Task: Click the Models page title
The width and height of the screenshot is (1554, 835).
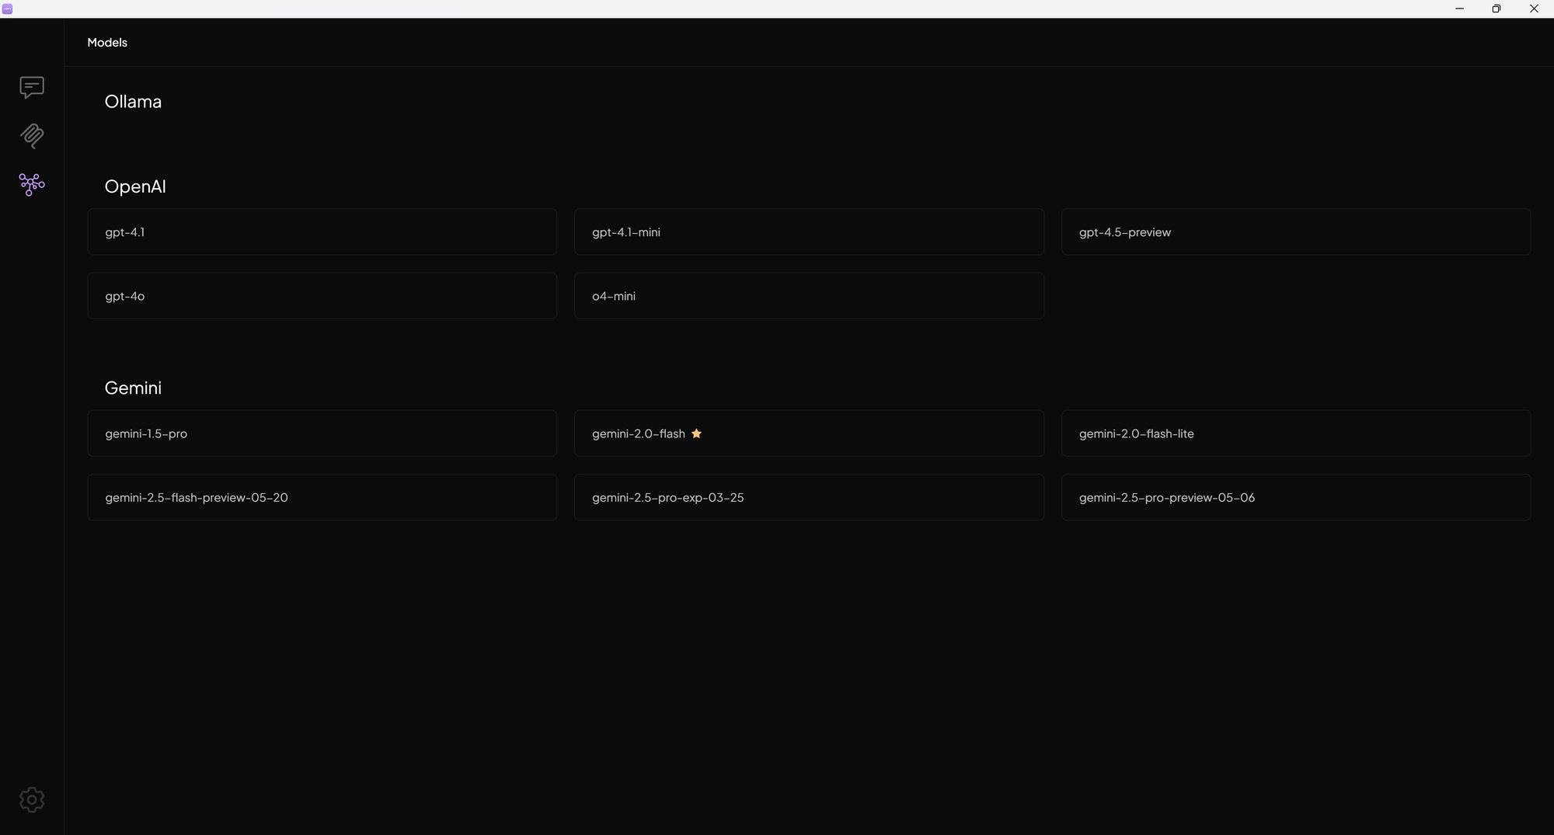Action: (107, 43)
